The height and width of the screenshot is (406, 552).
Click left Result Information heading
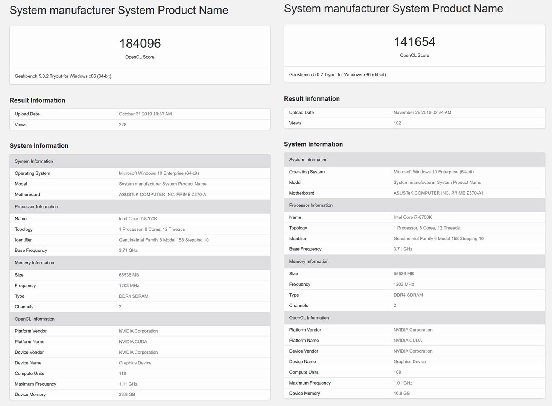pyautogui.click(x=37, y=100)
